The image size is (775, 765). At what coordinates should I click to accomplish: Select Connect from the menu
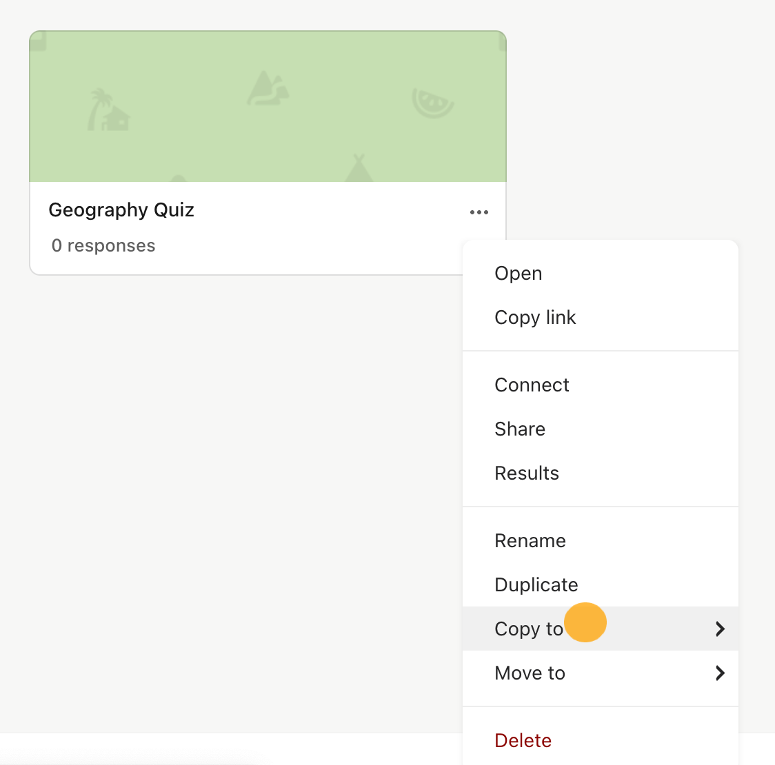point(600,385)
